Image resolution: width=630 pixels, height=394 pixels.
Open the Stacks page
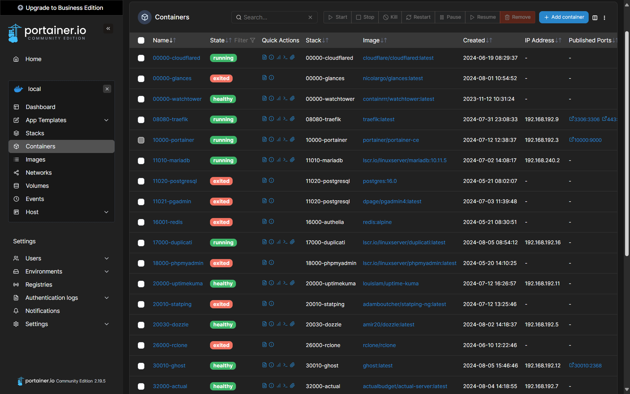pos(61,133)
